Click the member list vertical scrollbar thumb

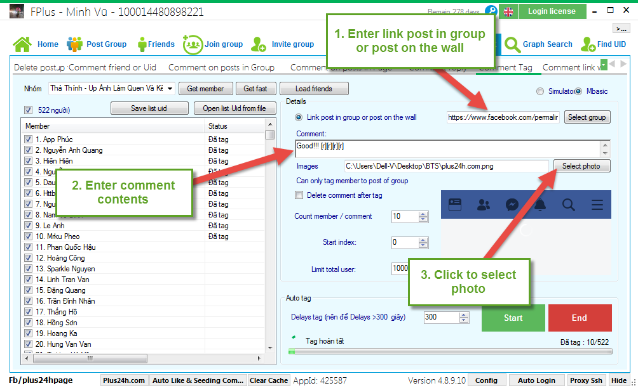click(269, 135)
